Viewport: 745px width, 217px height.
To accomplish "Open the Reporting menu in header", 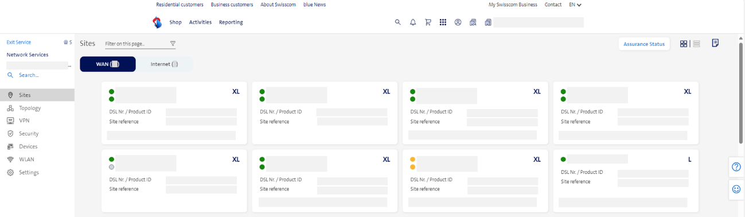I will 231,22.
